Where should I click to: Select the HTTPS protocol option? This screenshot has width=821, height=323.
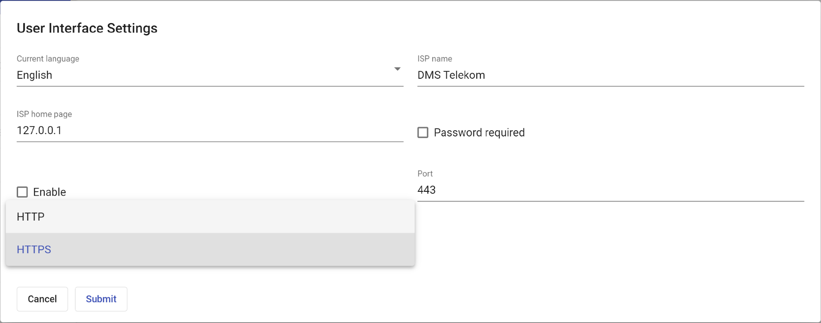(34, 250)
